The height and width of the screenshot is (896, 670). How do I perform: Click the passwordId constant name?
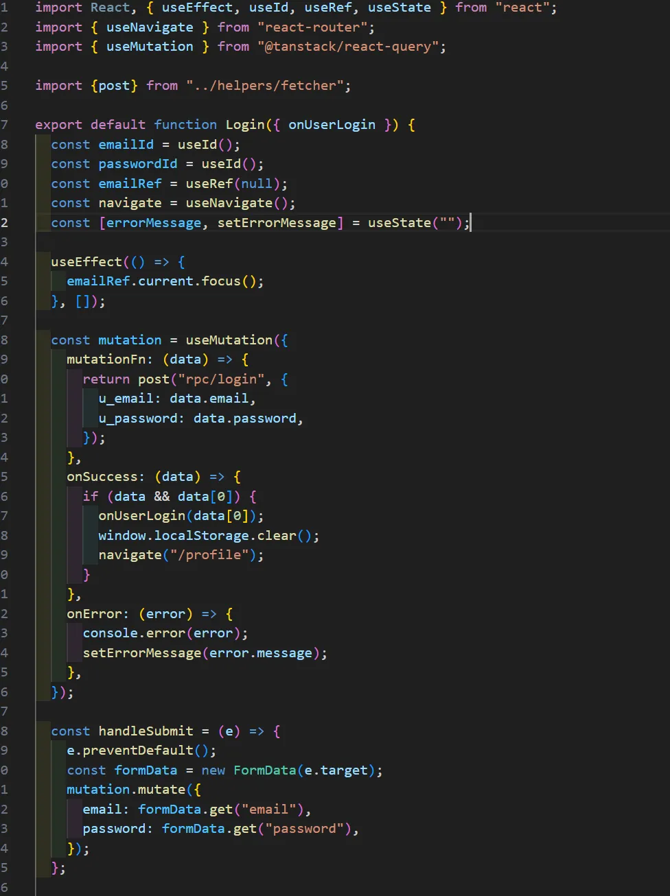pos(137,164)
